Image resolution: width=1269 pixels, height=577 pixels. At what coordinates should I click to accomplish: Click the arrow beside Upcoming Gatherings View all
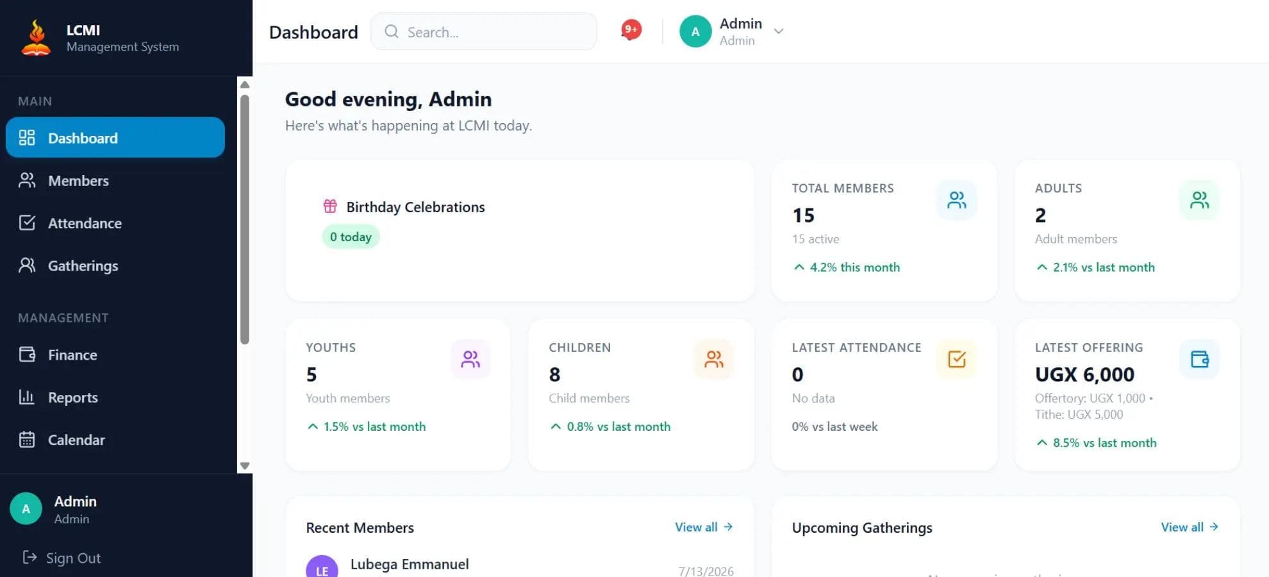(x=1214, y=526)
